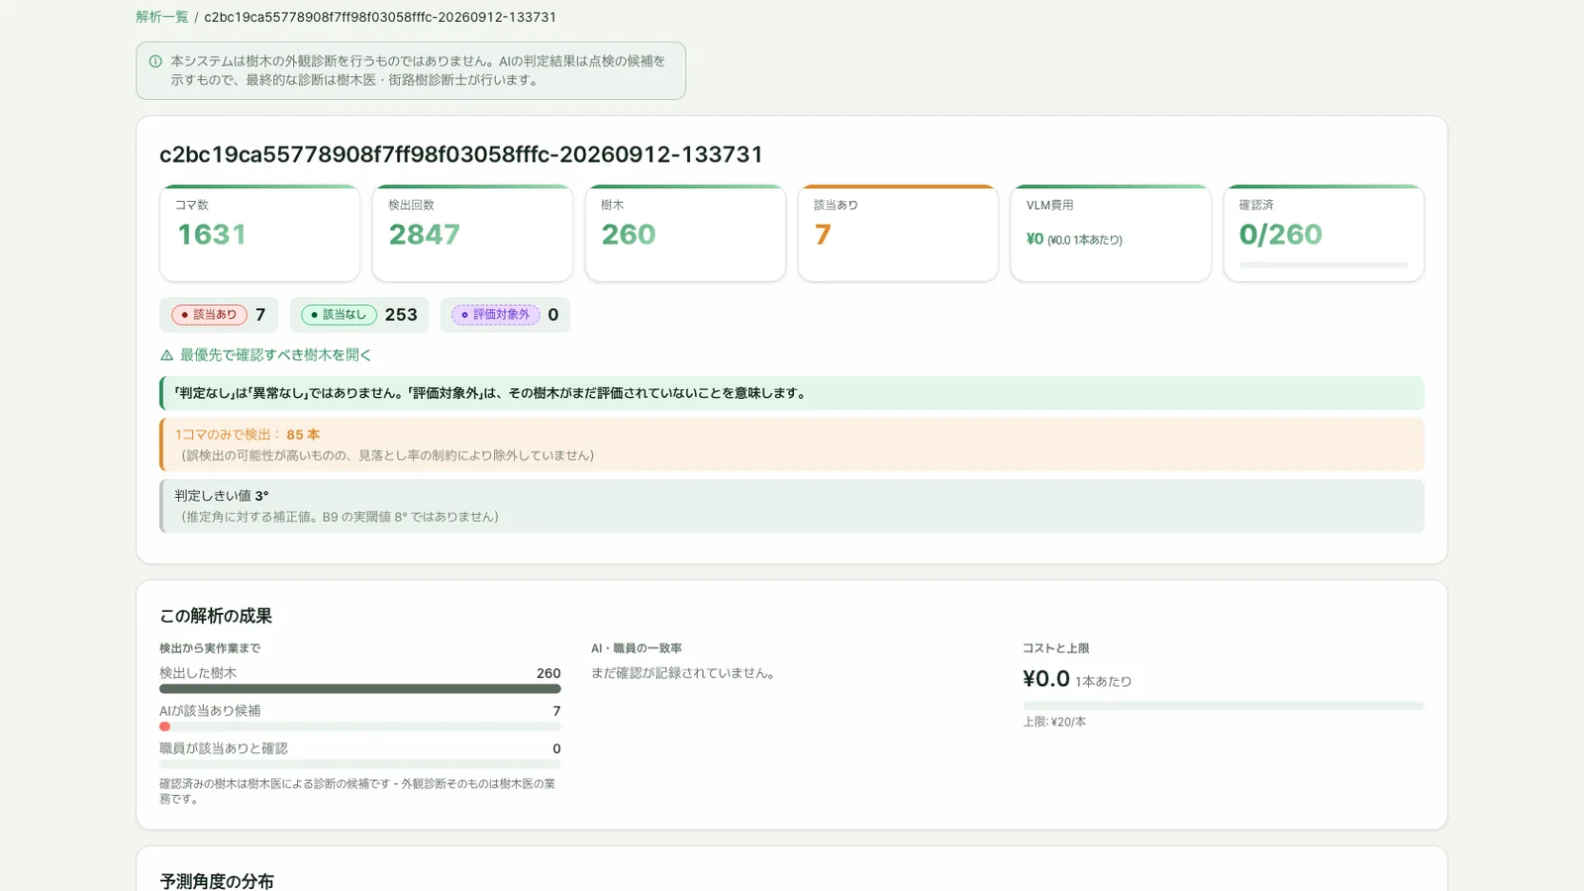Click the 1コマのみで検出 85 本 notice
Viewport: 1584px width, 891px height.
(x=792, y=445)
